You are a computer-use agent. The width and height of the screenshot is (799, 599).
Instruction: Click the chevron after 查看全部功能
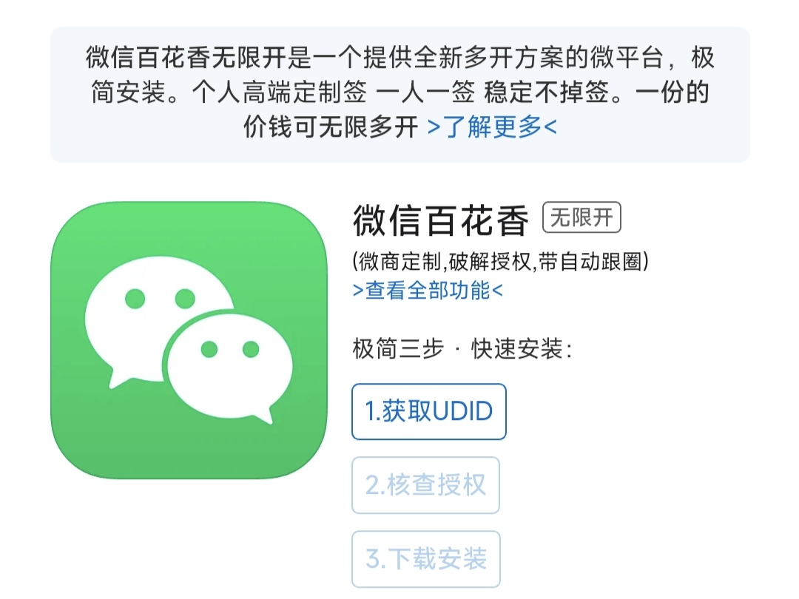pos(497,291)
